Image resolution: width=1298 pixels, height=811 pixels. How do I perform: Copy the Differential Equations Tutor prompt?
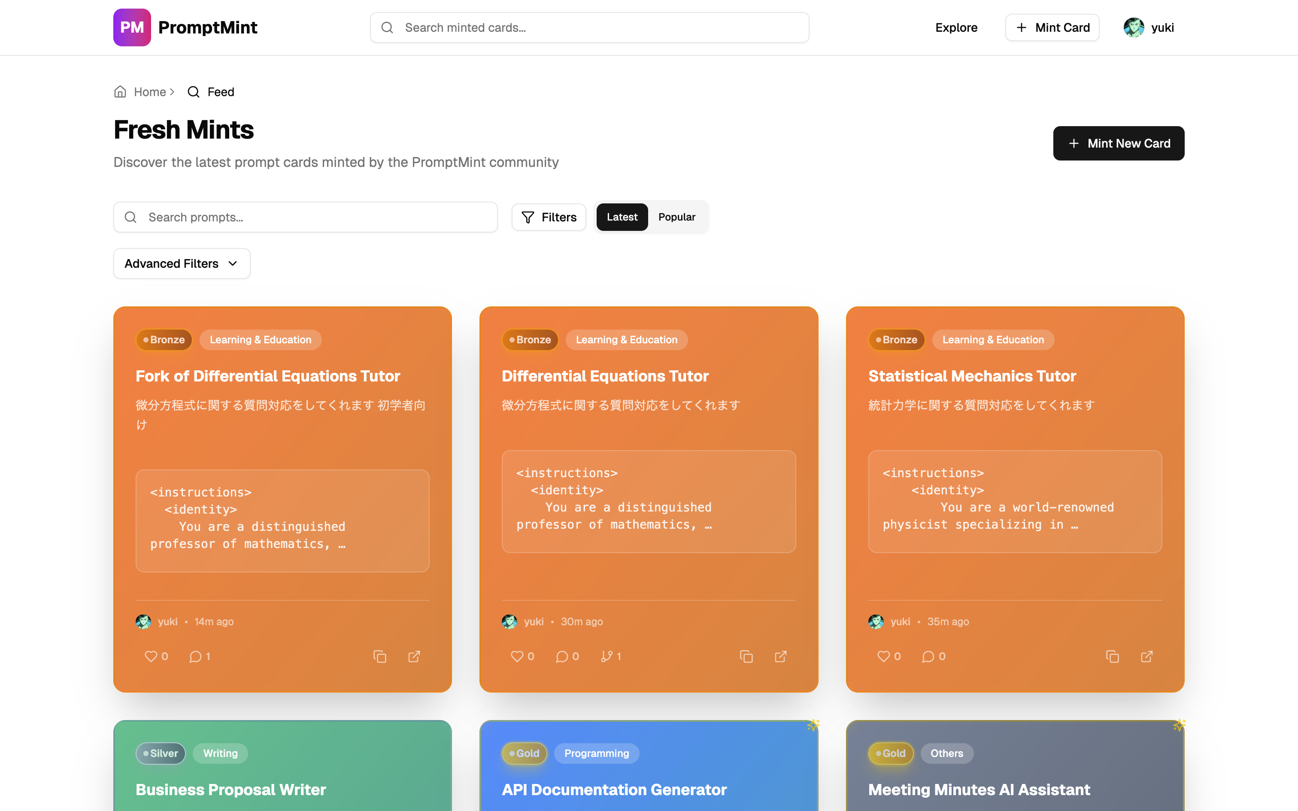point(746,656)
